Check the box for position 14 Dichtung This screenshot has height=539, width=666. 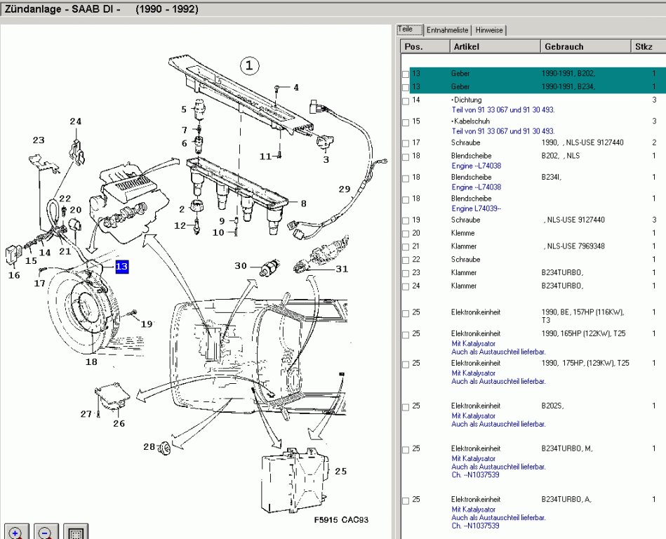tap(406, 101)
